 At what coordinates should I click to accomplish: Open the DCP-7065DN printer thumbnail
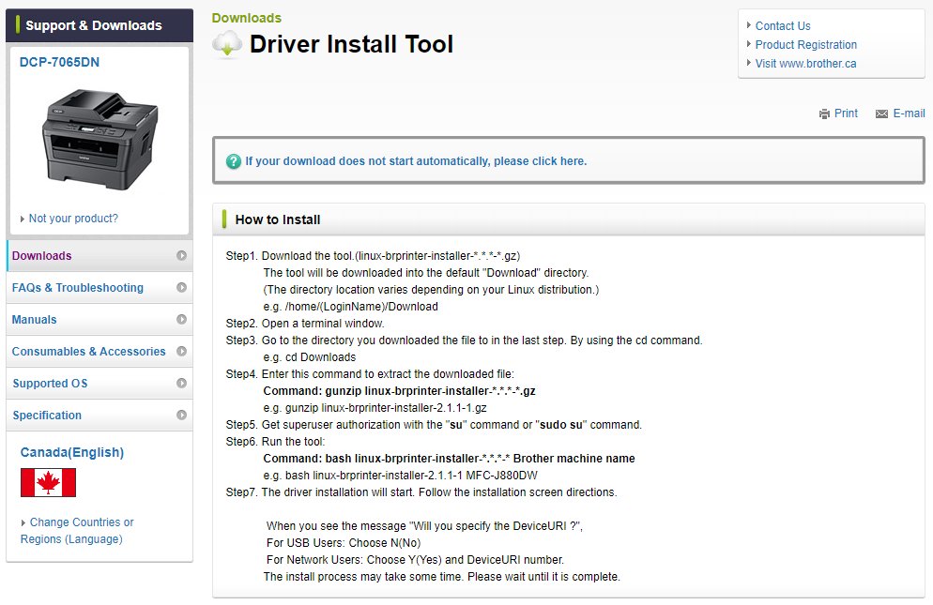pyautogui.click(x=99, y=139)
